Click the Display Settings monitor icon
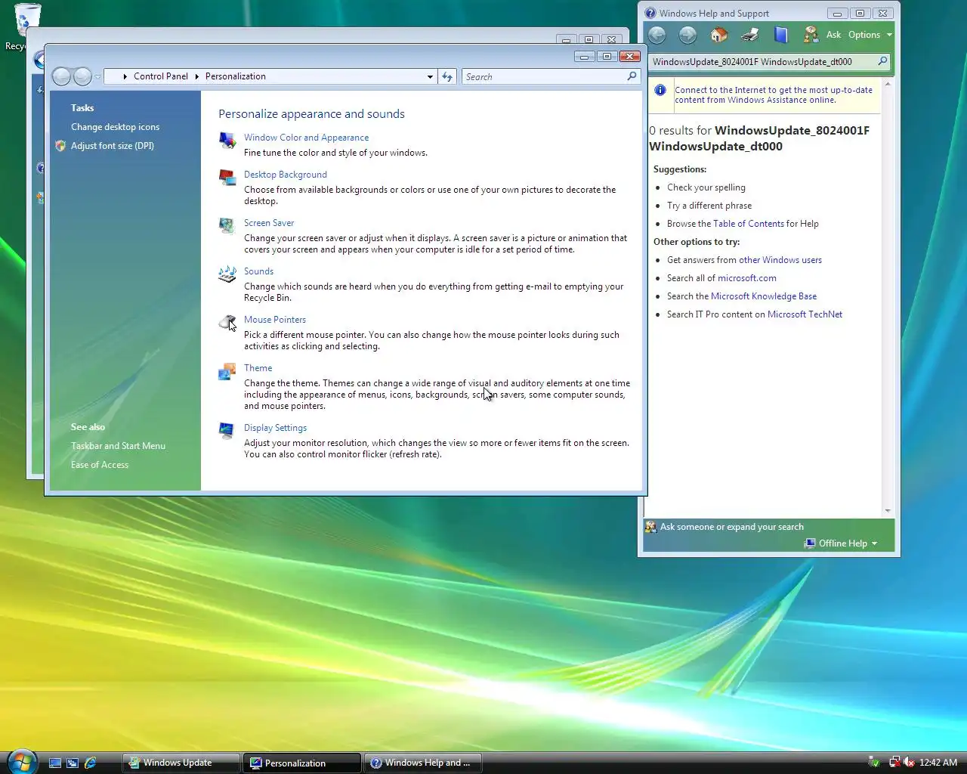The height and width of the screenshot is (774, 967). tap(227, 430)
